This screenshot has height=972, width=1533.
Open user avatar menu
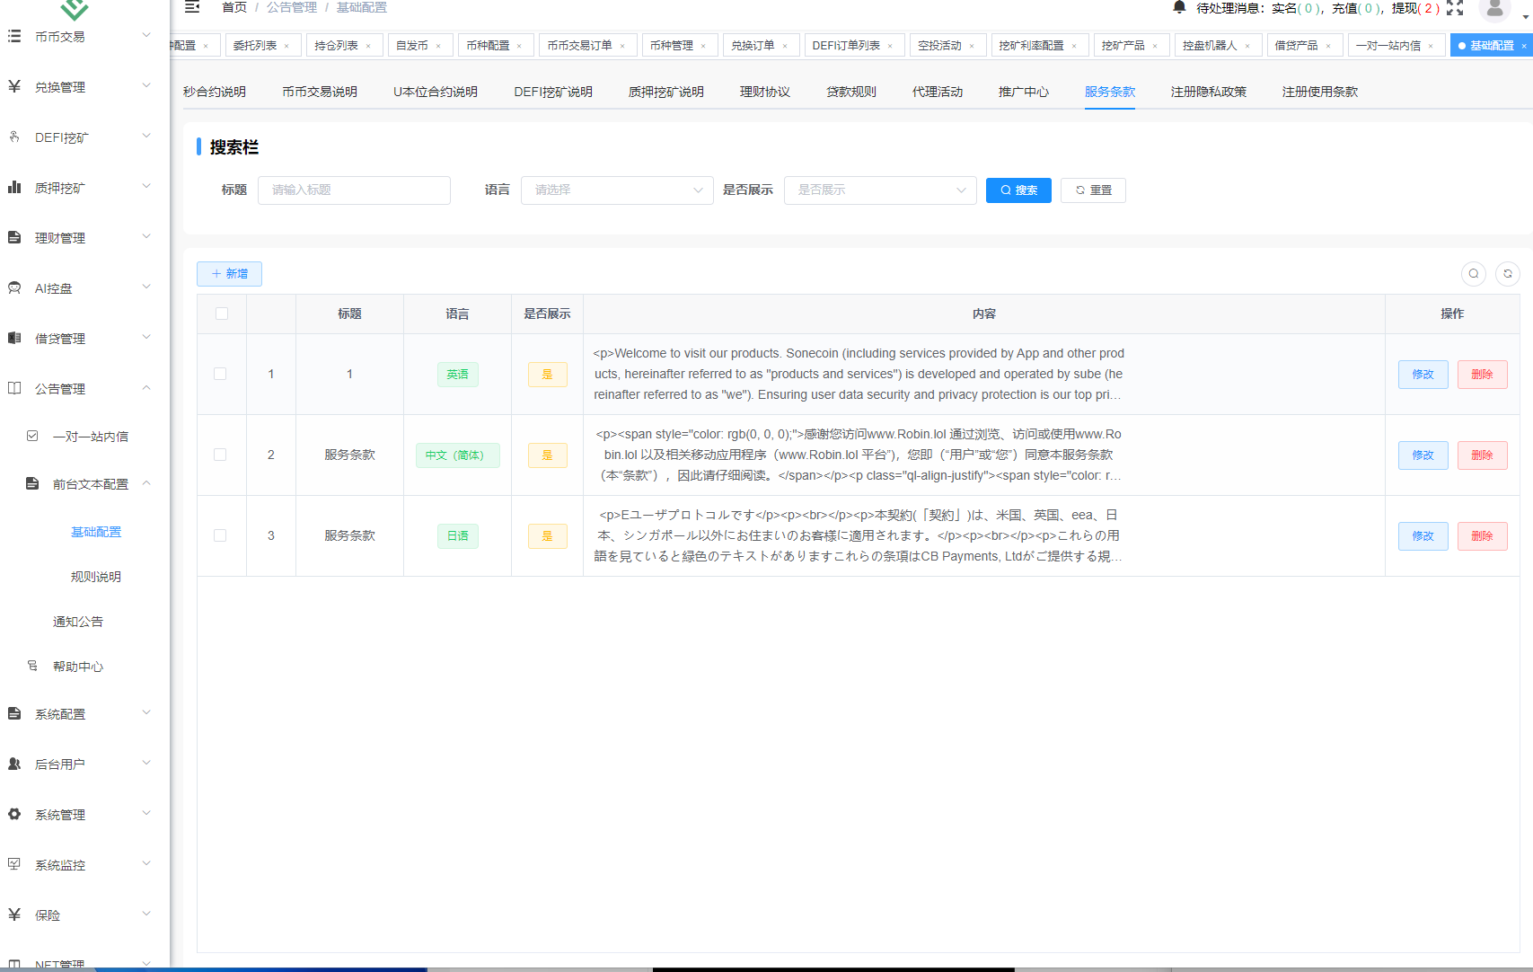(1494, 8)
